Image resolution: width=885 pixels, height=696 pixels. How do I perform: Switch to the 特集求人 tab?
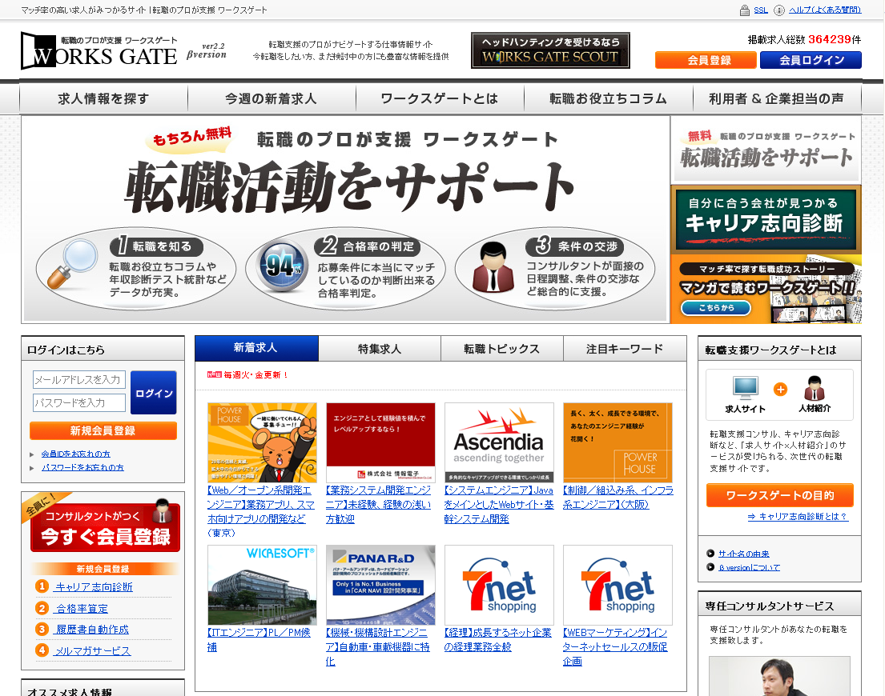tap(380, 349)
